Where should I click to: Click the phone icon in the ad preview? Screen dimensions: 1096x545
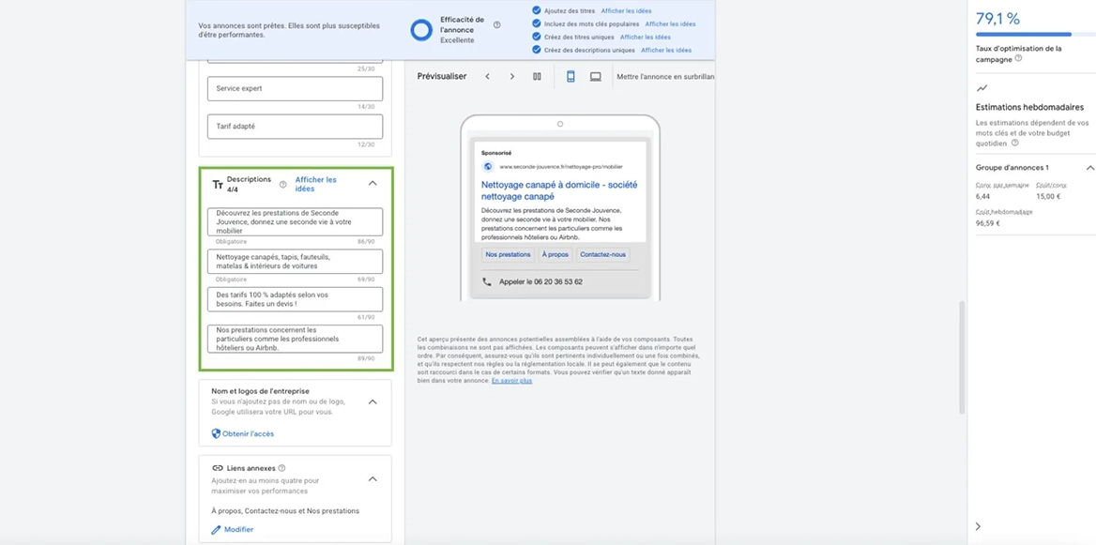486,281
